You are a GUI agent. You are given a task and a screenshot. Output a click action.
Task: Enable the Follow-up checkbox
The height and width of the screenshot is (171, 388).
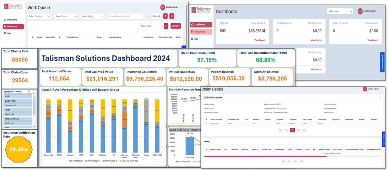click(x=150, y=16)
